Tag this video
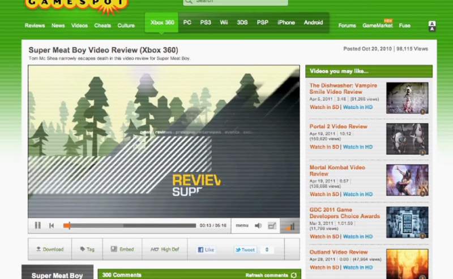The image size is (453, 279). coord(87,249)
